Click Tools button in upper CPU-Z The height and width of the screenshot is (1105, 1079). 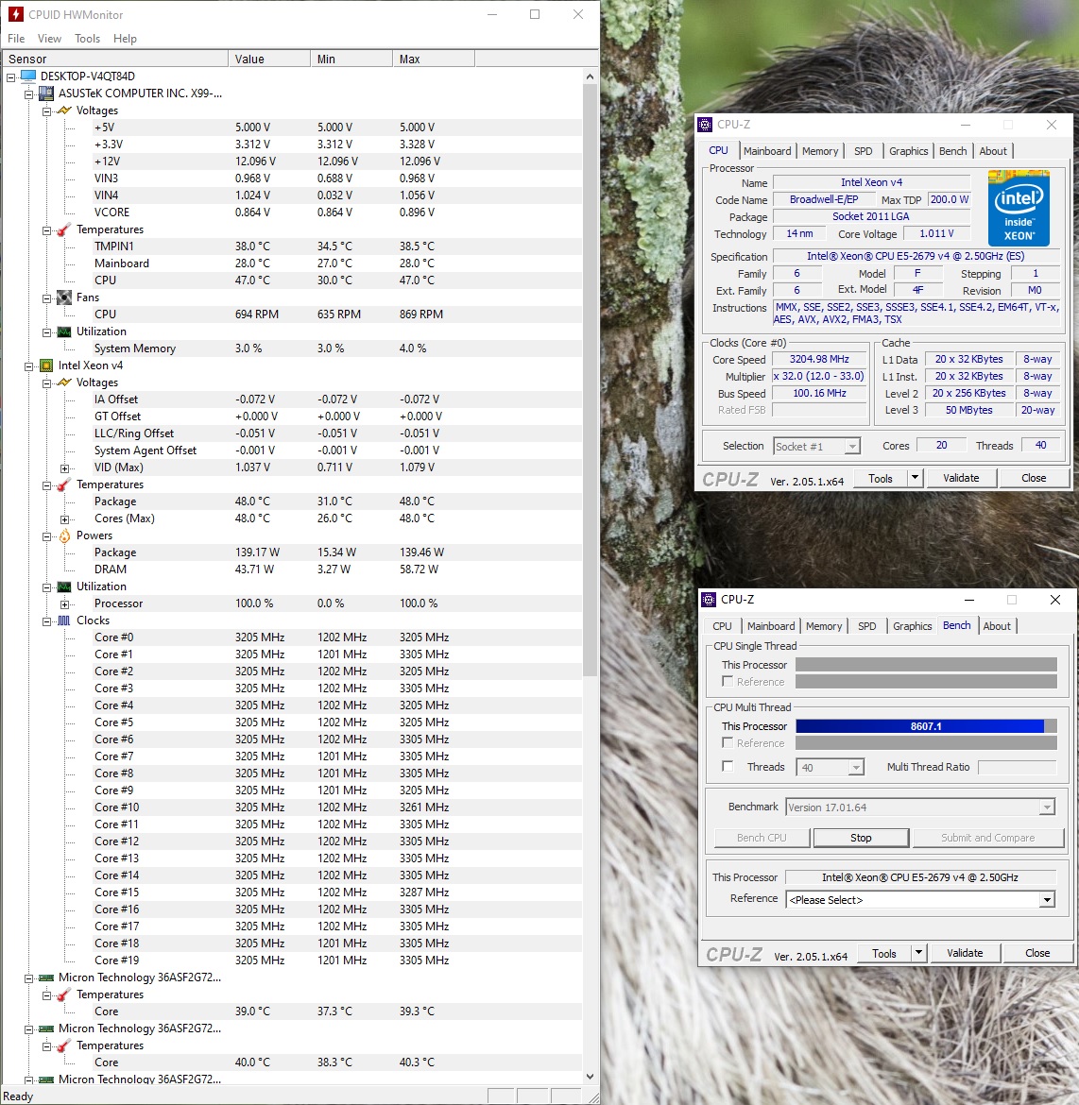(x=881, y=478)
